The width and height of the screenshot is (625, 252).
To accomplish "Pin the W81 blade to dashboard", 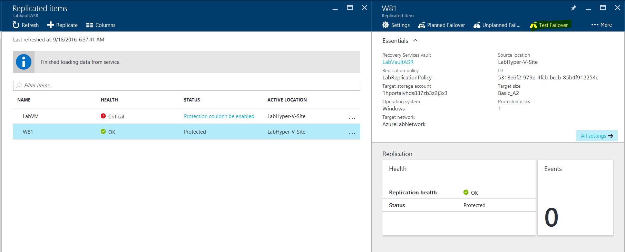I will [x=573, y=8].
